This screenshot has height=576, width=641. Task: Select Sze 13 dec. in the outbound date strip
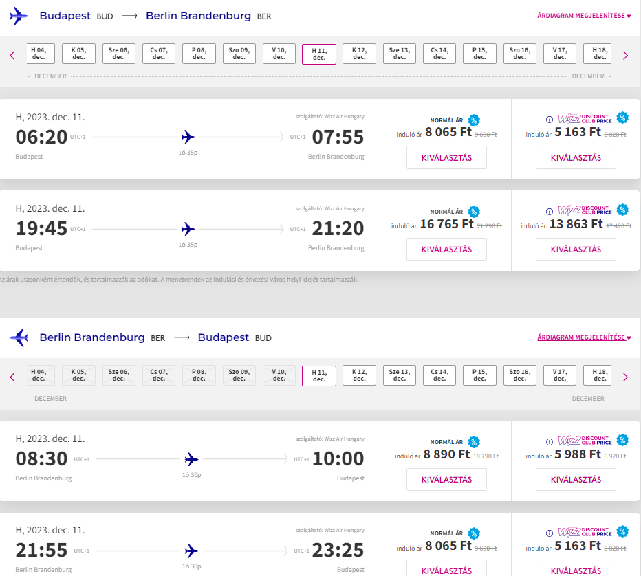(400, 54)
